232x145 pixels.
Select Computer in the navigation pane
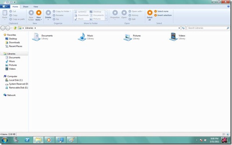point(11,76)
